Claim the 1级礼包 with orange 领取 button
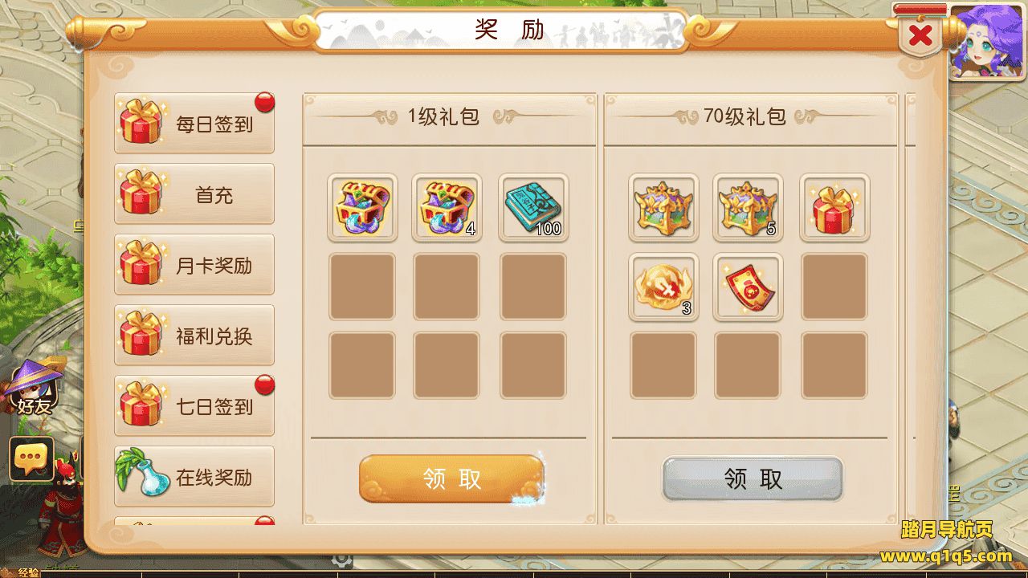1028x578 pixels. pyautogui.click(x=451, y=479)
